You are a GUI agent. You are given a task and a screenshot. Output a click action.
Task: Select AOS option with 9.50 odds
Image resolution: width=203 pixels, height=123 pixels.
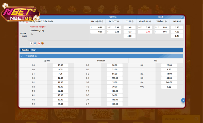coord(169,87)
